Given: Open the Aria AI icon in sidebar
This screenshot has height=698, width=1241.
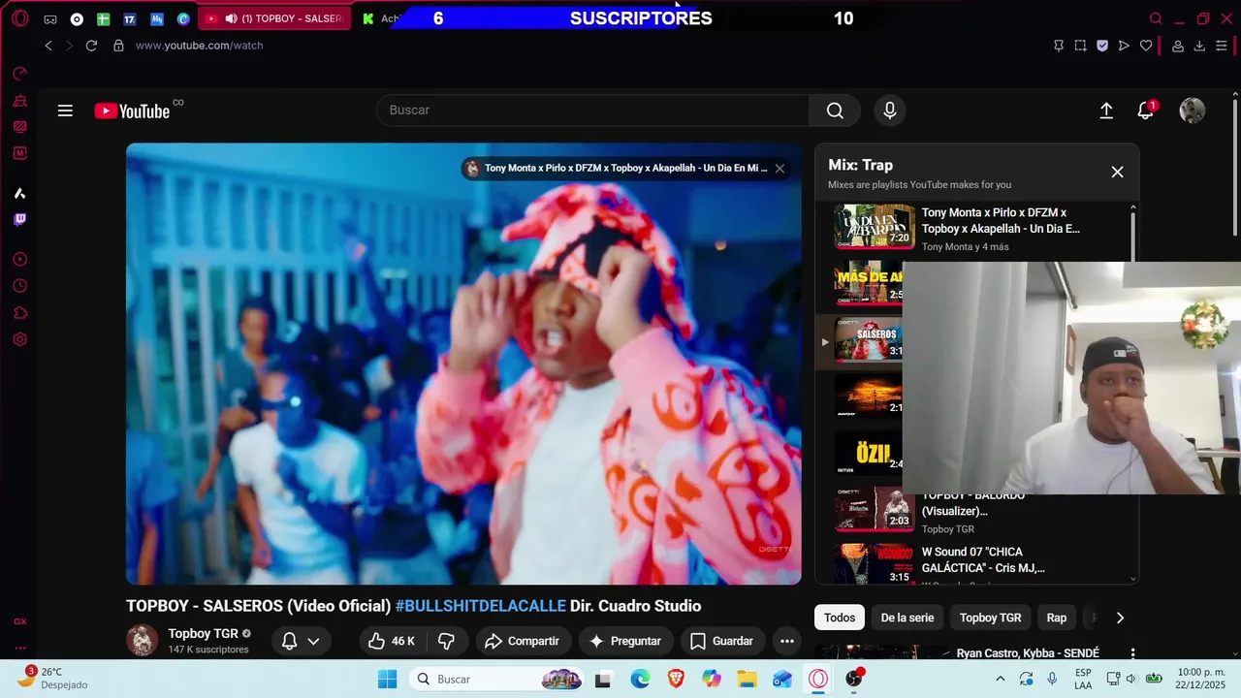Looking at the screenshot, I should 20,193.
